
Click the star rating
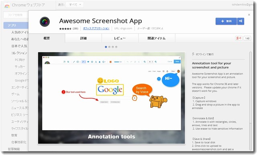[65, 28]
